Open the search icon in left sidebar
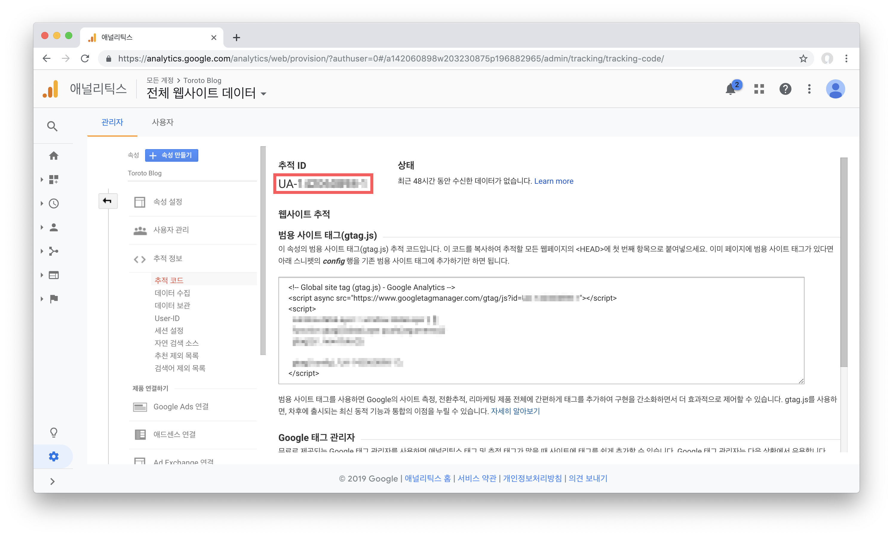This screenshot has height=537, width=893. [x=53, y=126]
